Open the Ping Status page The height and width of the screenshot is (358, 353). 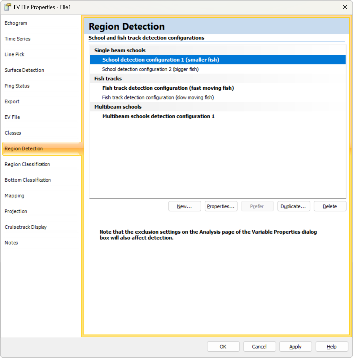(x=17, y=86)
